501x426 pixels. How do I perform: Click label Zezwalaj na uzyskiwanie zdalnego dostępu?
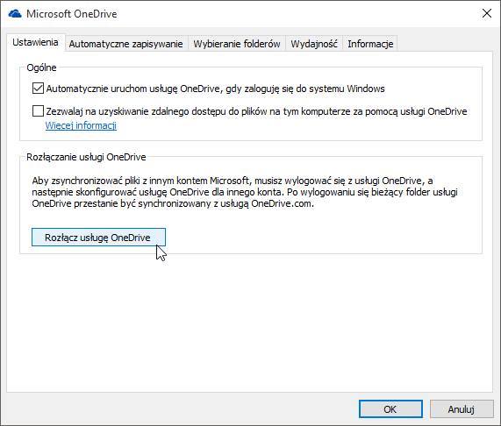tap(256, 111)
